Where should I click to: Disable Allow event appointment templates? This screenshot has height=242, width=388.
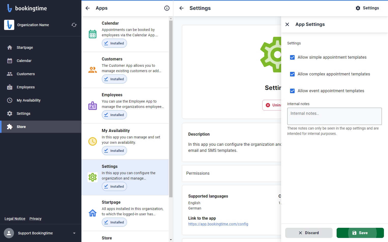(292, 91)
